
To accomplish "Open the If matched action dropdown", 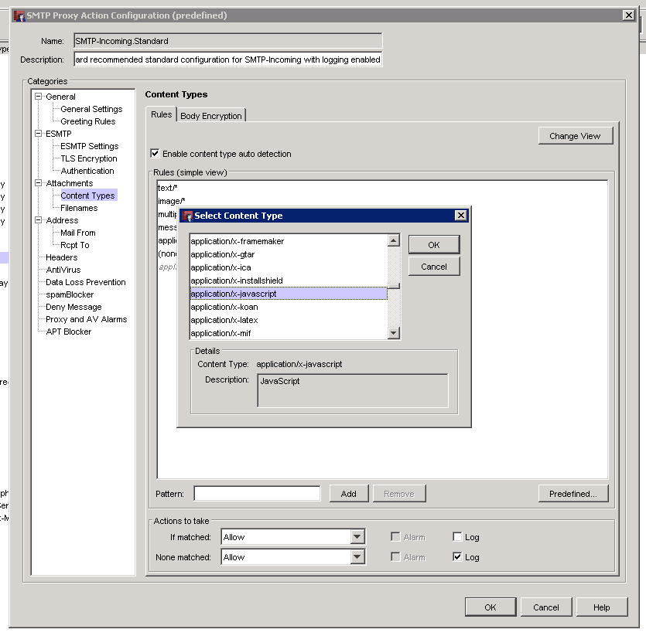I will pos(357,537).
